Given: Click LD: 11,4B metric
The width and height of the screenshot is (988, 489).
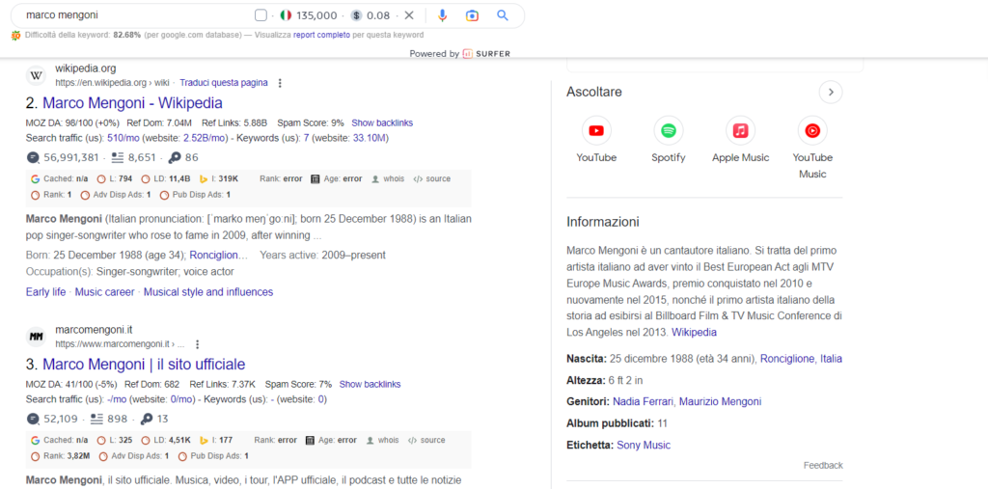Looking at the screenshot, I should (166, 179).
